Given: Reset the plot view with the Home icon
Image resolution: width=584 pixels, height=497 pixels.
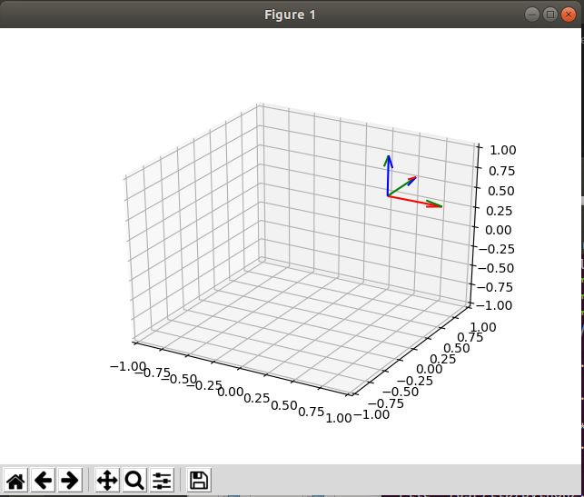Looking at the screenshot, I should (x=16, y=481).
